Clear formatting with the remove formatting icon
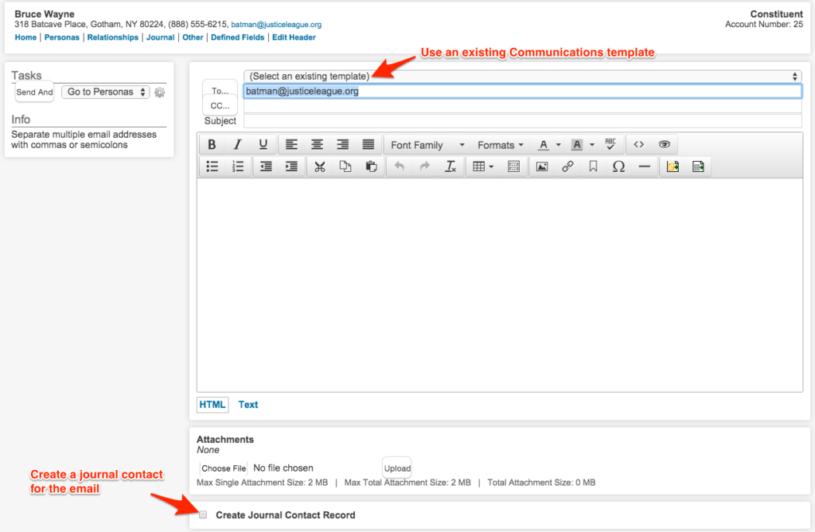This screenshot has height=532, width=815. pyautogui.click(x=450, y=166)
